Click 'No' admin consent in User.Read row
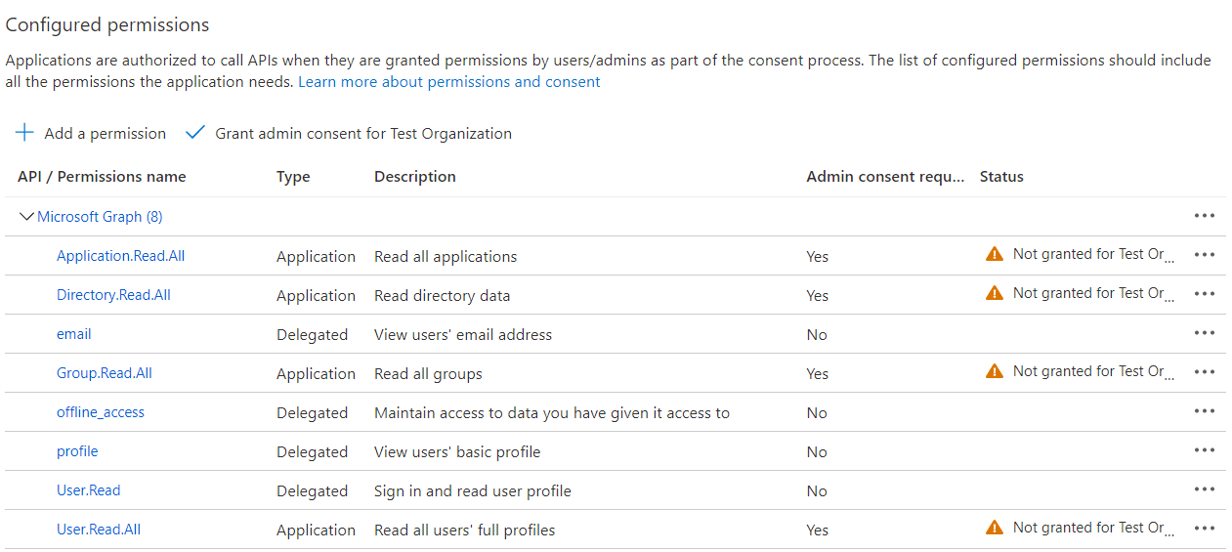 click(817, 491)
